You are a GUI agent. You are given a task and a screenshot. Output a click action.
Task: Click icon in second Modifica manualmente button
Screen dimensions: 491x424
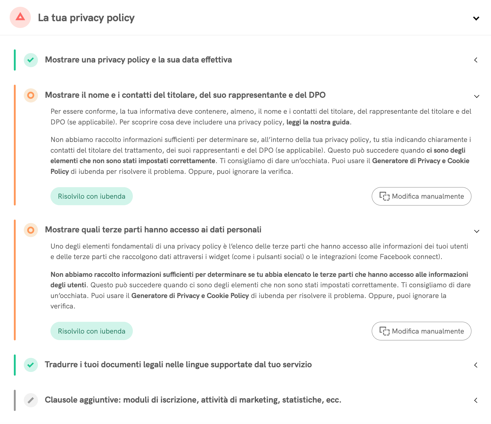[384, 331]
